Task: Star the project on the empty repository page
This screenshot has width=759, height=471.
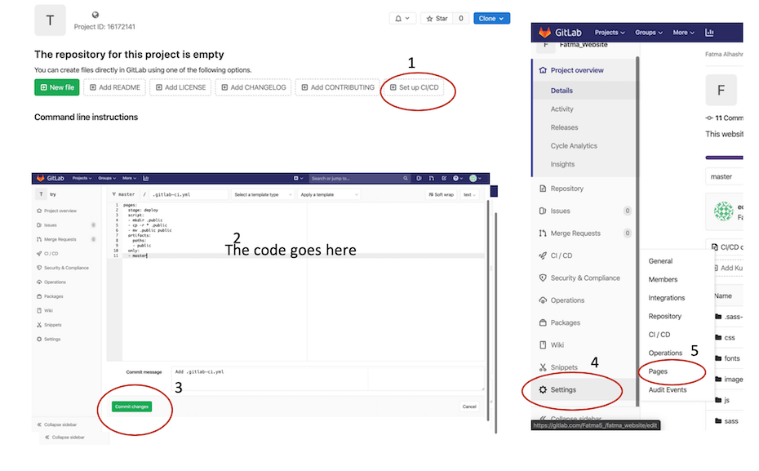Action: point(437,19)
